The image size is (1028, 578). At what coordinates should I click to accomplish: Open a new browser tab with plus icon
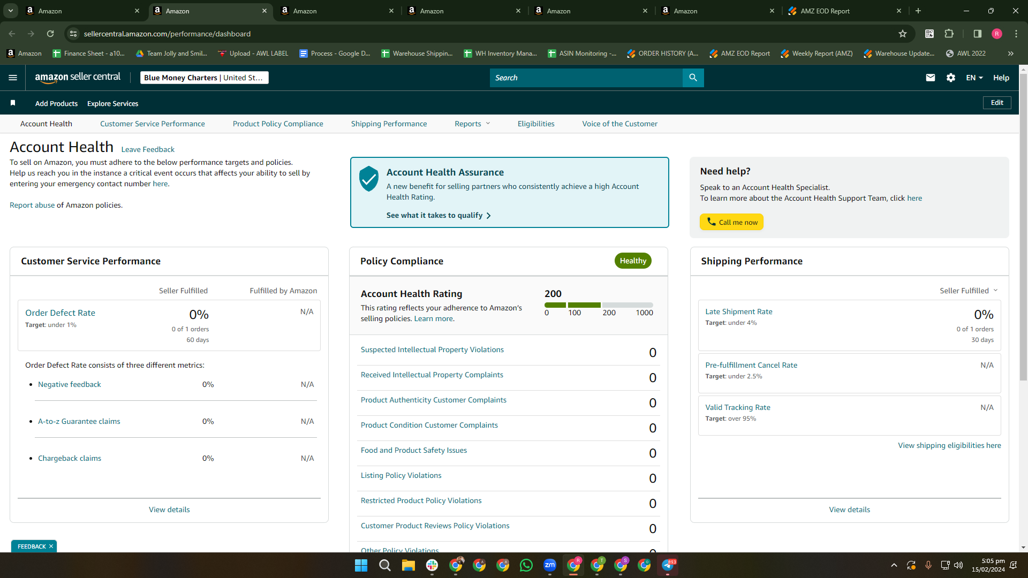[918, 11]
